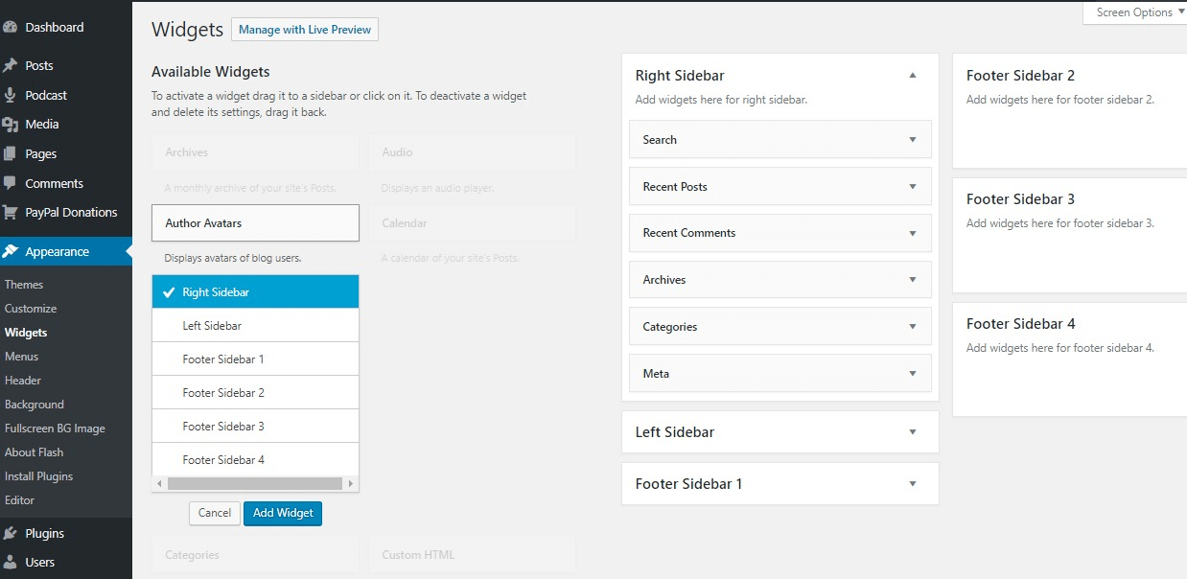Screen dimensions: 1187x579
Task: Click the horizontal scrollbar below the sidebar list
Action: click(254, 482)
